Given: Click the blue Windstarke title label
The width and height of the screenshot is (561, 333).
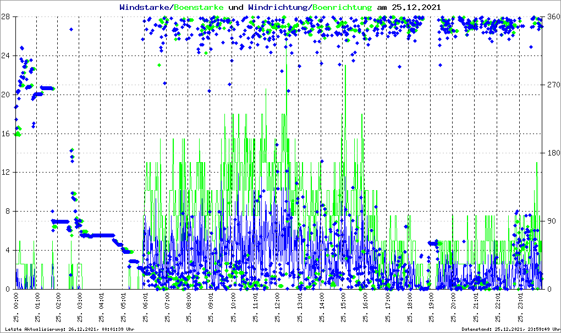Looking at the screenshot, I should point(145,8).
